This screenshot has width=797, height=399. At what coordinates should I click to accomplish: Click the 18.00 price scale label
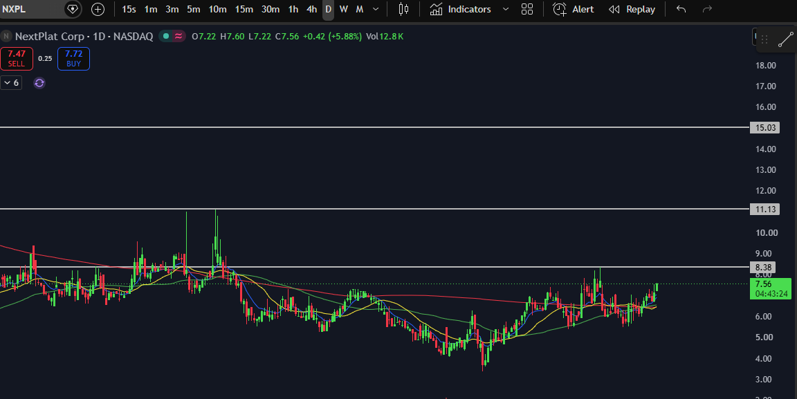pyautogui.click(x=765, y=66)
